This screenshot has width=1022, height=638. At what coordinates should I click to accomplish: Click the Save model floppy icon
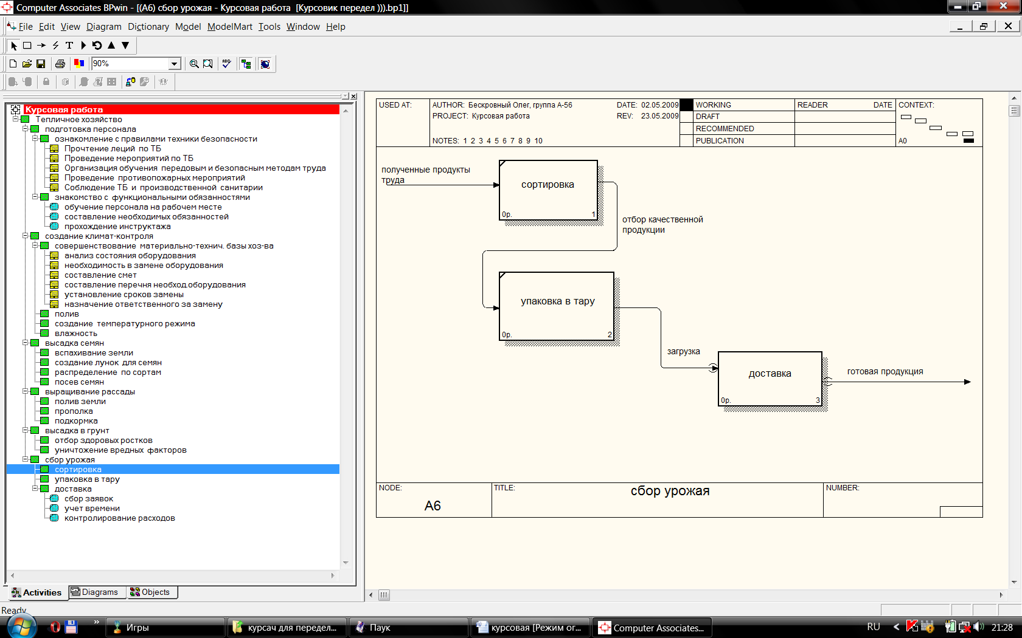(x=41, y=64)
